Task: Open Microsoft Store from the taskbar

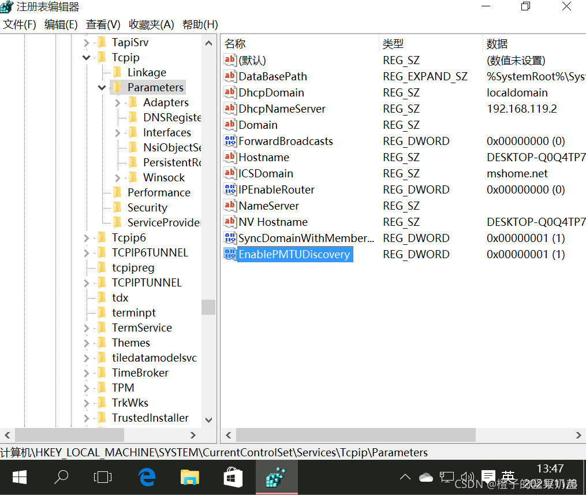Action: (x=233, y=478)
